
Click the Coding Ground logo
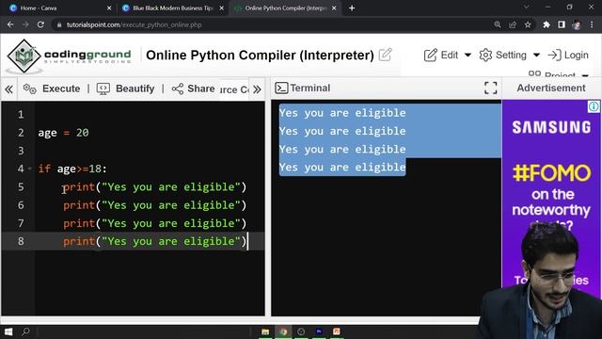coord(69,56)
